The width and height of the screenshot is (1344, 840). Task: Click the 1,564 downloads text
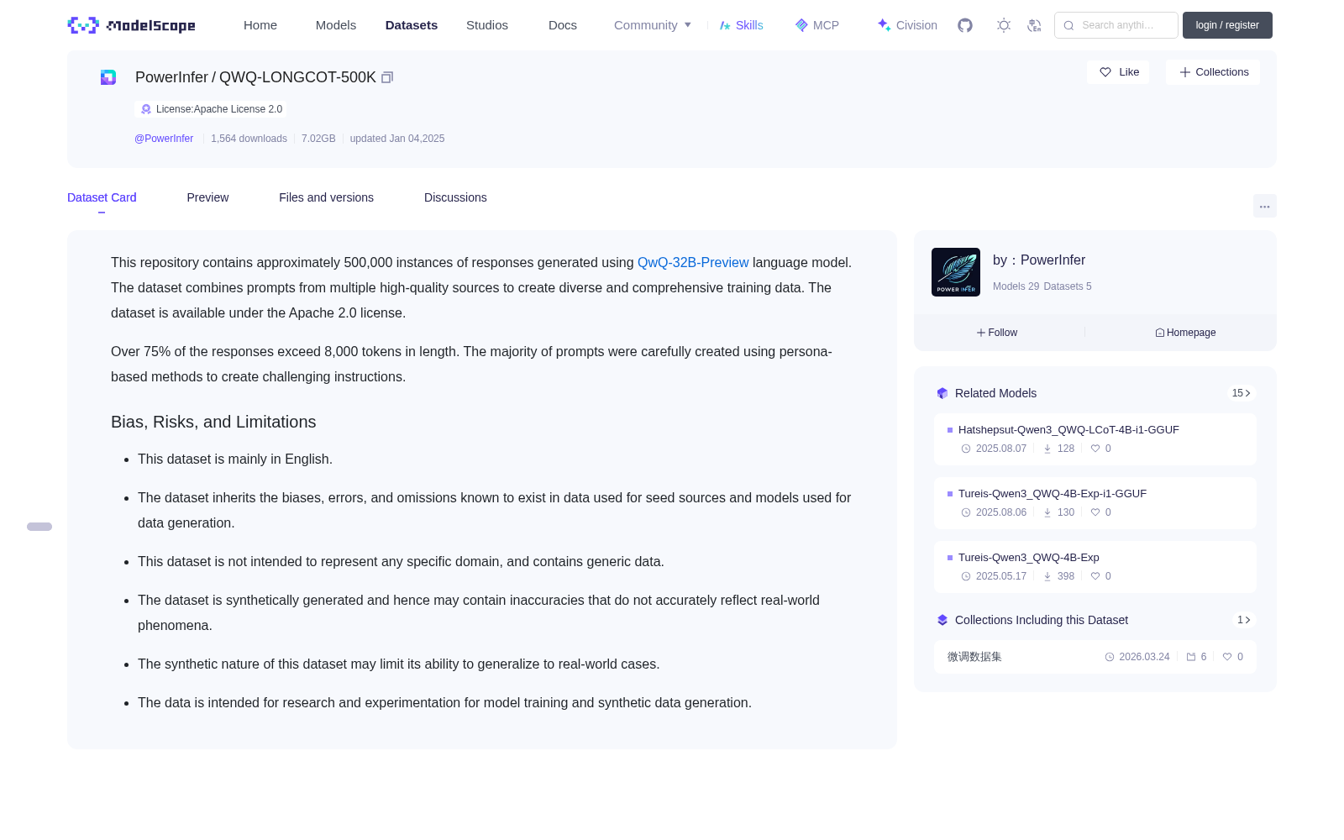tap(249, 139)
